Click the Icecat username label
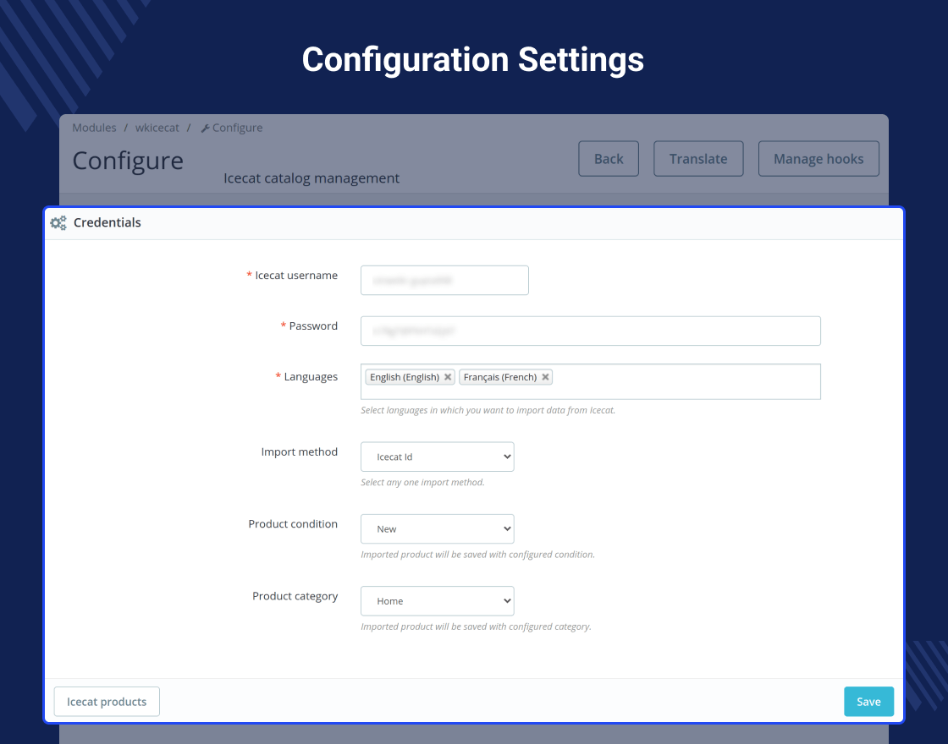The height and width of the screenshot is (744, 948). (x=296, y=276)
